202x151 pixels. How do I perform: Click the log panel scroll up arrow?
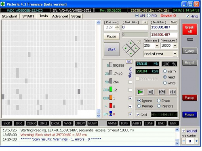point(177,130)
